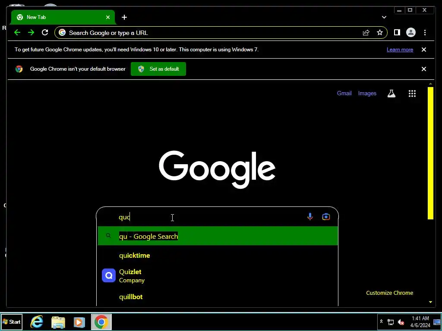
Task: Click the Quizlet logo icon
Action: pyautogui.click(x=108, y=275)
